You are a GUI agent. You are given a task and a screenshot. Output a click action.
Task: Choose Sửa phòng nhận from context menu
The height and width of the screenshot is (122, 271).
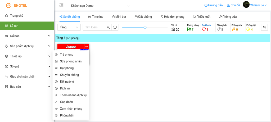pyautogui.click(x=71, y=61)
